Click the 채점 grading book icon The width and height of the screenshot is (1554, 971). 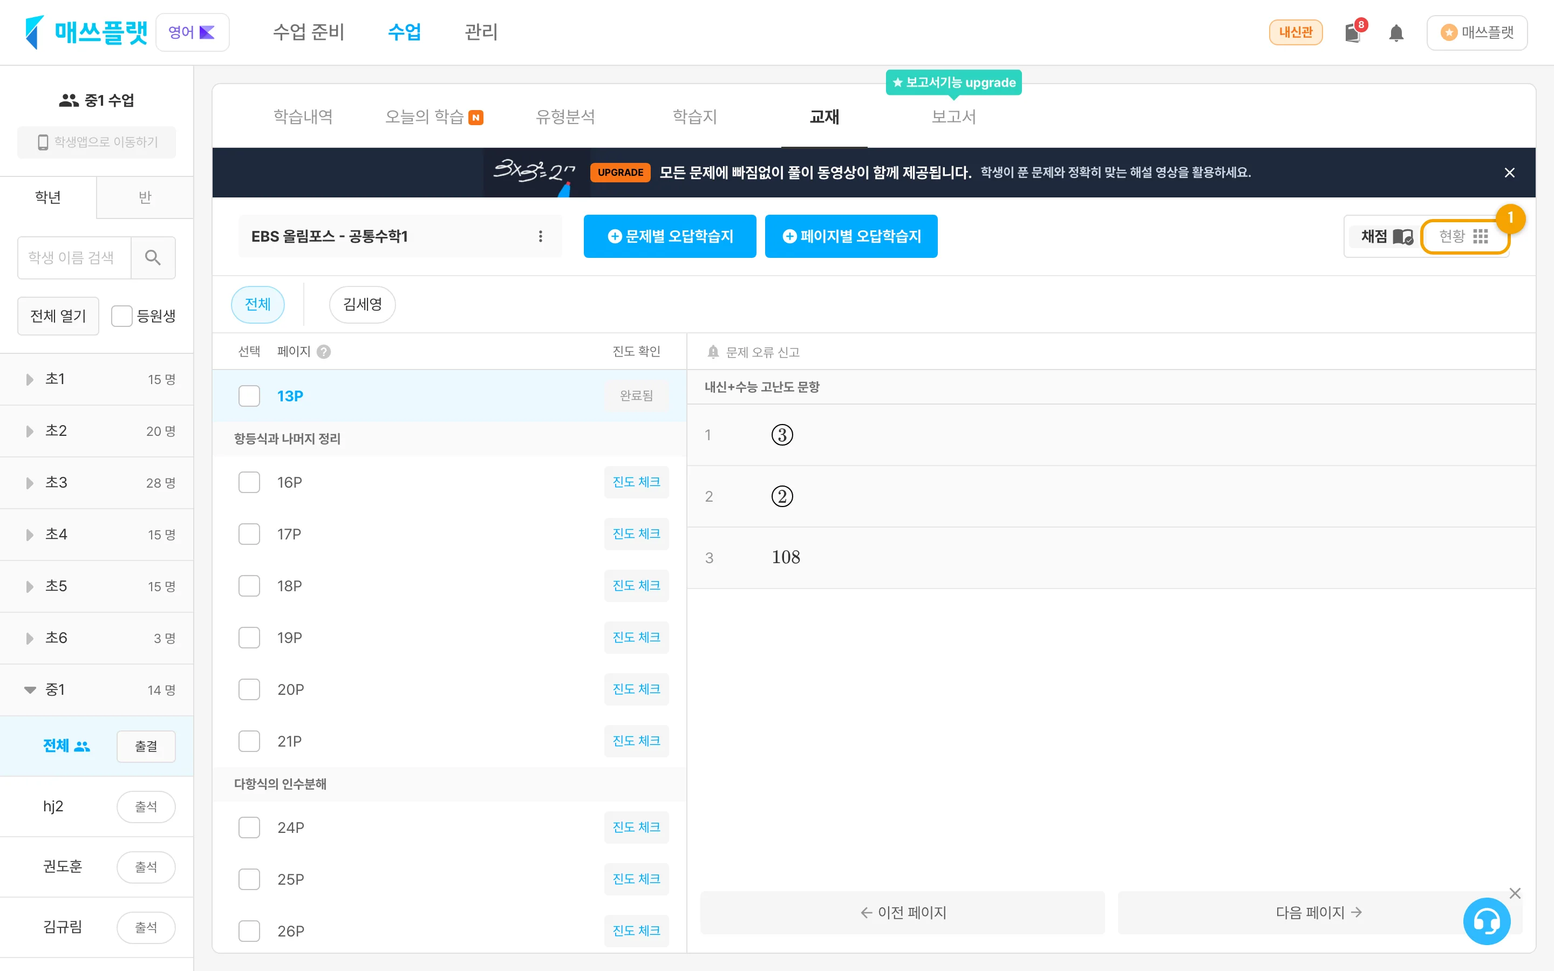point(1403,236)
